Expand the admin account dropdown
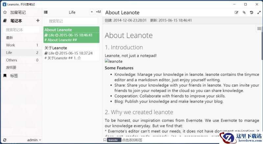This screenshot has height=144, width=263. (x=34, y=140)
